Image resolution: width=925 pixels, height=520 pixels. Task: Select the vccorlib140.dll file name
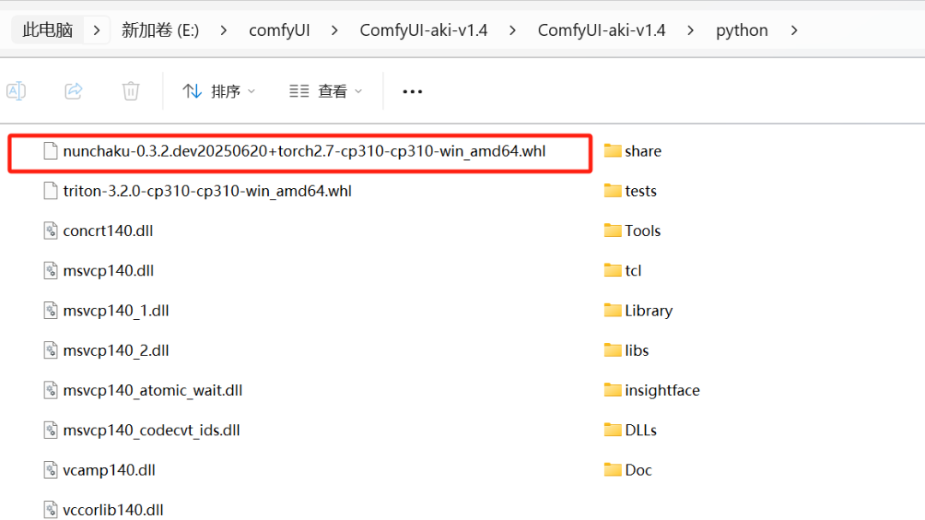pos(113,510)
